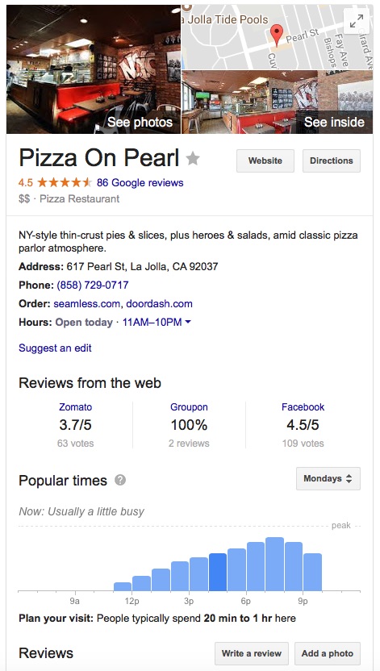Get Directions to the restaurant
Screen dimensions: 380x671
[x=332, y=161]
